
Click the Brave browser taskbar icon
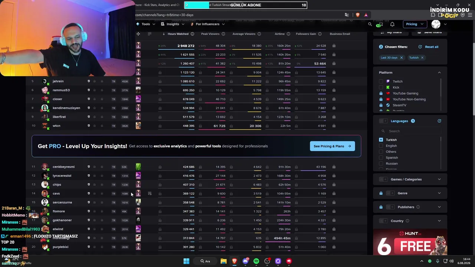(234, 261)
